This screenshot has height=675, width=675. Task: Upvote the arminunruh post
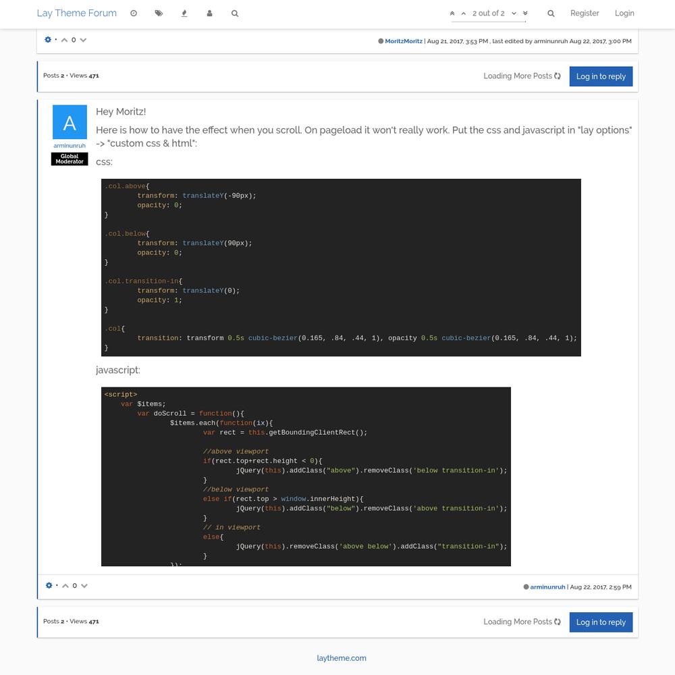point(65,586)
